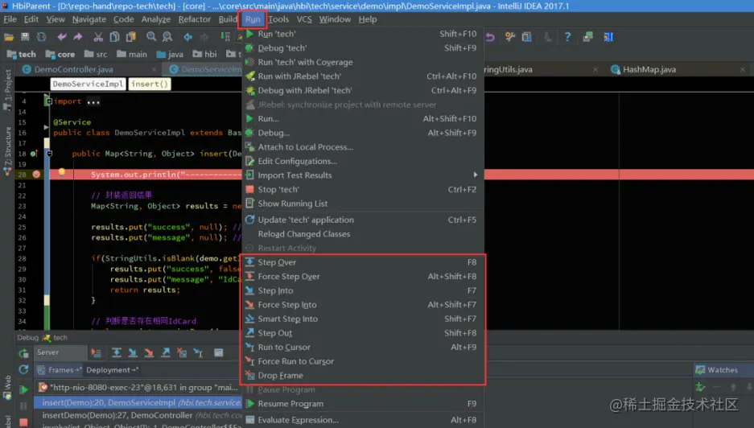The height and width of the screenshot is (428, 754).
Task: Close the HashMap.java tab
Action: pyautogui.click(x=743, y=70)
